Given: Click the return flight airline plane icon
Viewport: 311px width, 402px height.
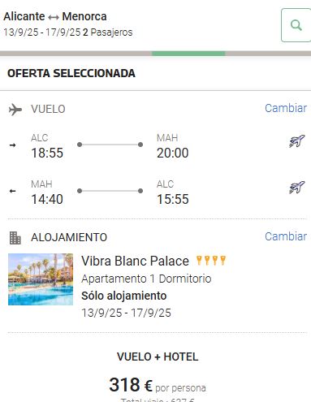Looking at the screenshot, I should 297,188.
